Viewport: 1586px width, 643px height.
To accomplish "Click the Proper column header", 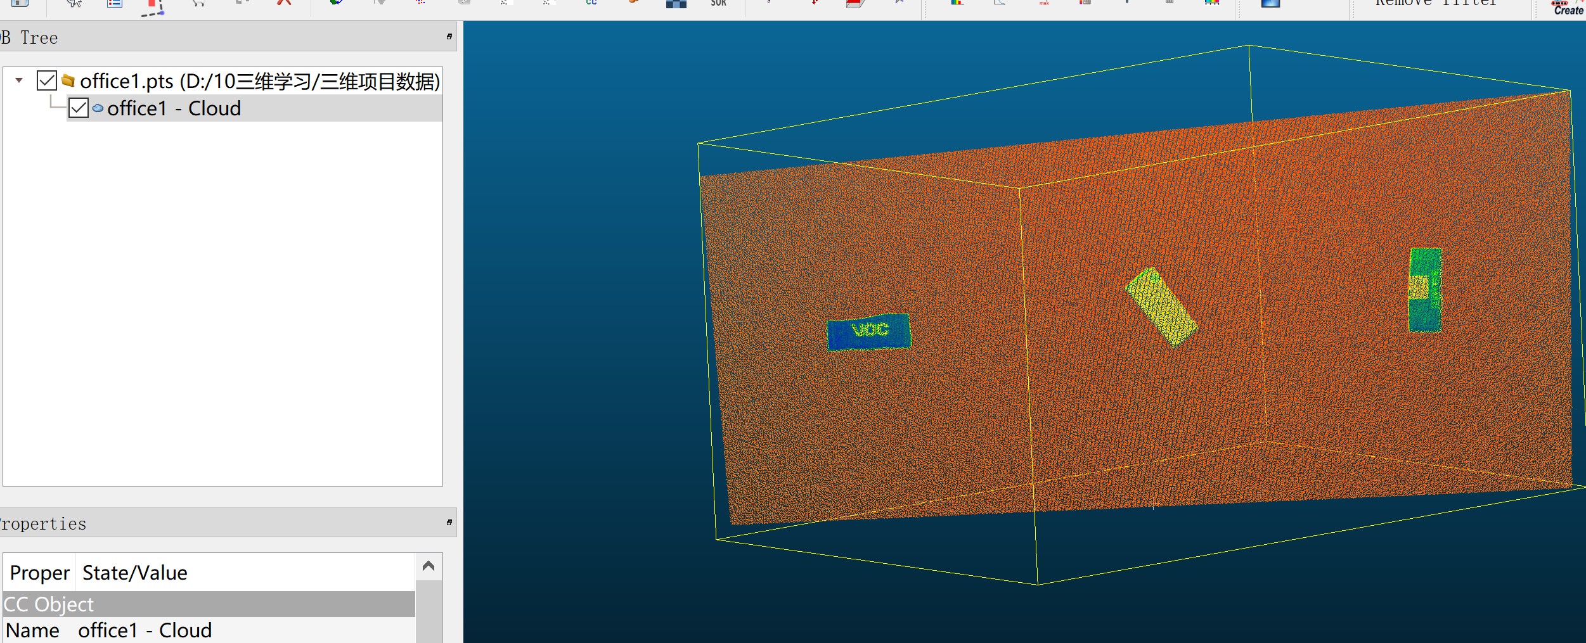I will click(39, 573).
